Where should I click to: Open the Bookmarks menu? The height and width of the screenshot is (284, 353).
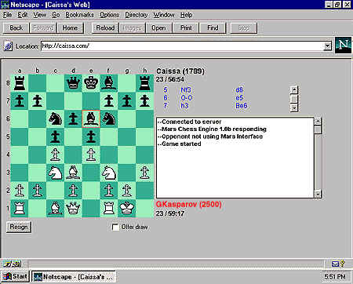79,15
